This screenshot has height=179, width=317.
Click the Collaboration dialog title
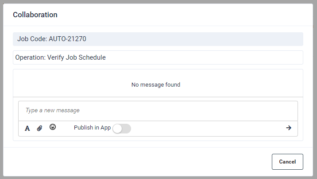pyautogui.click(x=35, y=15)
